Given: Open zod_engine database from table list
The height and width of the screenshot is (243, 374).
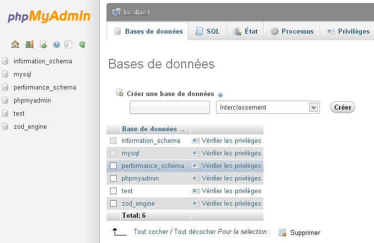Looking at the screenshot, I should coord(138,204).
